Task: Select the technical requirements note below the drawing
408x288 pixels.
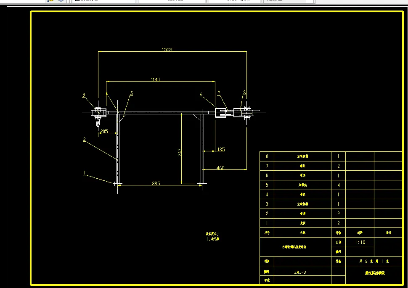Action: pyautogui.click(x=212, y=236)
